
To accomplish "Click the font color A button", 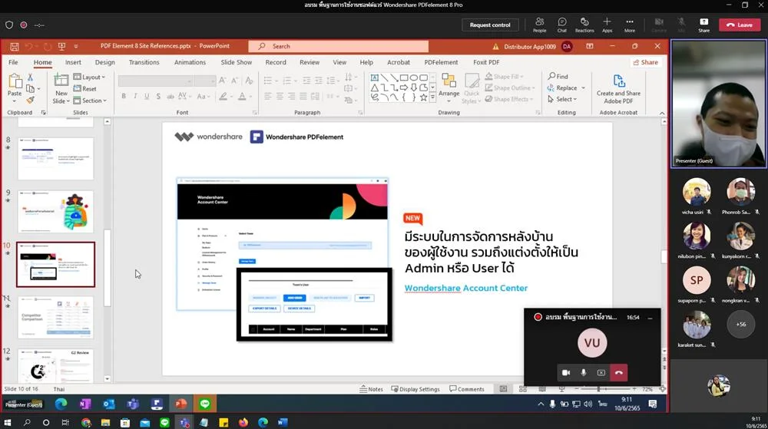I will 242,97.
